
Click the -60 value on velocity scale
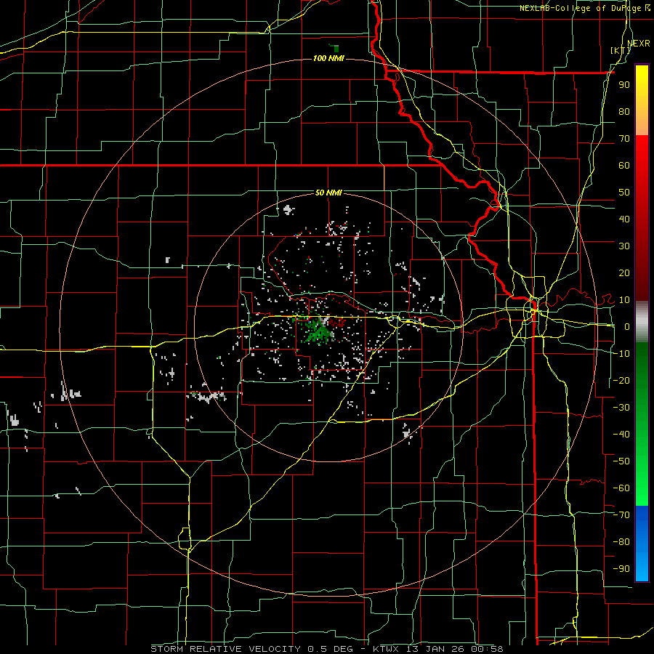point(621,488)
